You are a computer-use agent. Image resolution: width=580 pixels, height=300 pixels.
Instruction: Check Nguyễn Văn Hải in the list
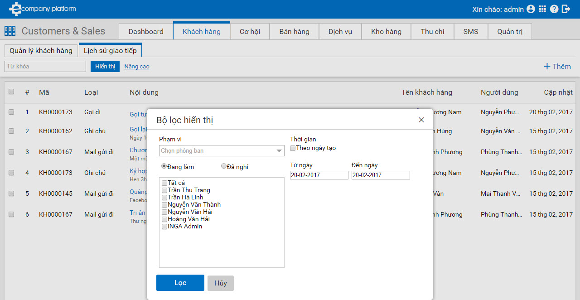click(164, 212)
